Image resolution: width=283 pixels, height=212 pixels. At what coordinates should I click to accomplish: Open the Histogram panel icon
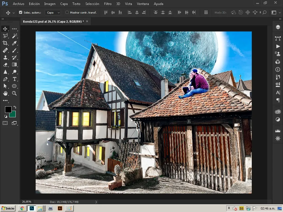pyautogui.click(x=278, y=131)
